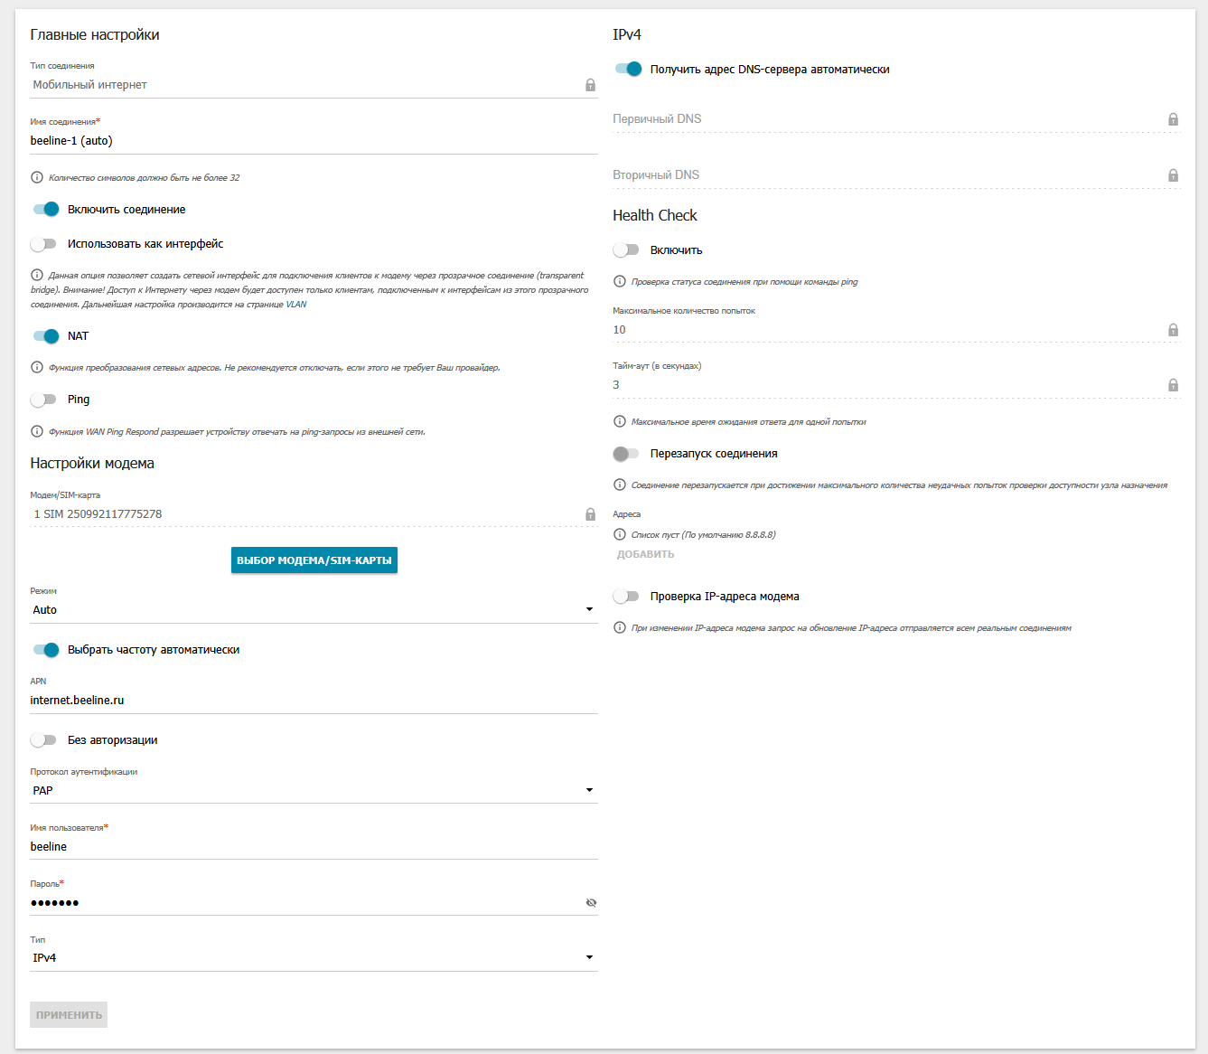The width and height of the screenshot is (1208, 1054).
Task: Enable the Health Check toggle
Action: pyautogui.click(x=626, y=250)
